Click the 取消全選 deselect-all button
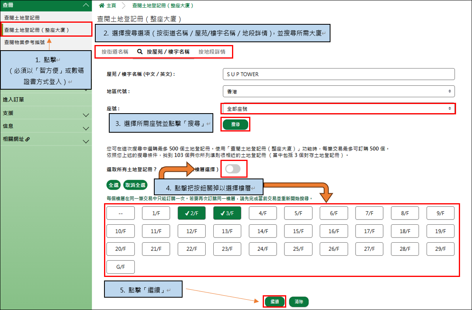The image size is (472, 310). click(134, 185)
